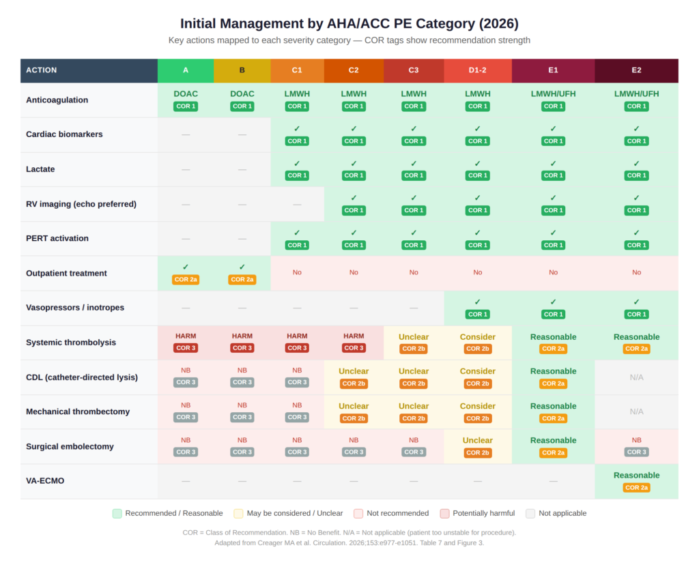Select the COR 2b Consider badge in column D1-2
The image size is (699, 565).
477,349
